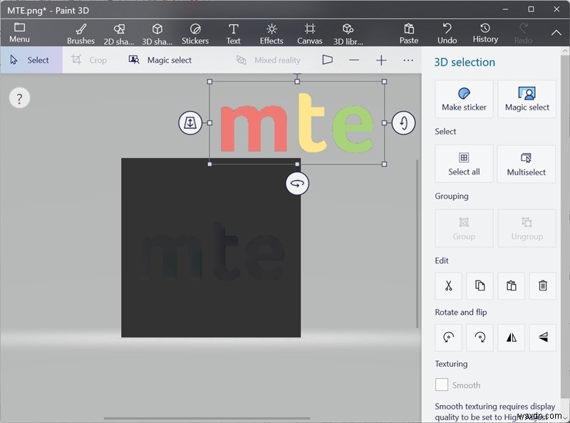This screenshot has width=570, height=423.
Task: Open the Effects panel
Action: (x=271, y=32)
